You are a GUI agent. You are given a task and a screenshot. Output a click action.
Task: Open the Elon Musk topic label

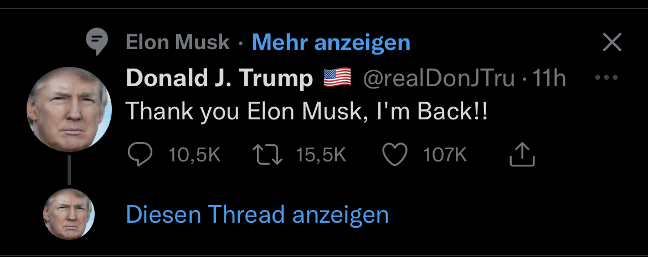tap(178, 42)
